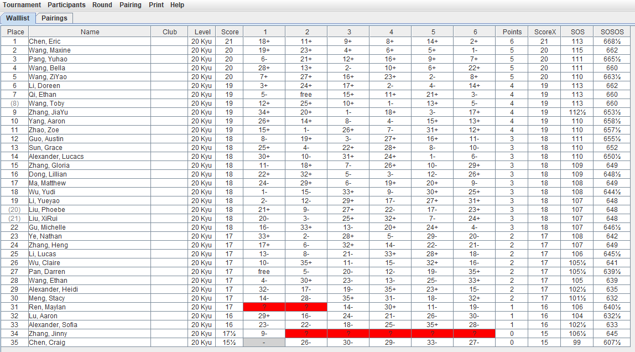635x352 pixels.
Task: Open the Tournament menu
Action: [22, 5]
